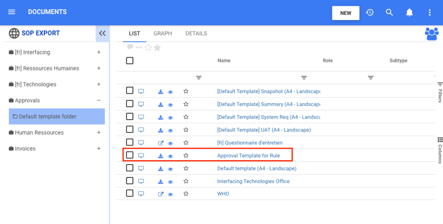
Task: Check the box for the System Req row
Action: [x=130, y=116]
